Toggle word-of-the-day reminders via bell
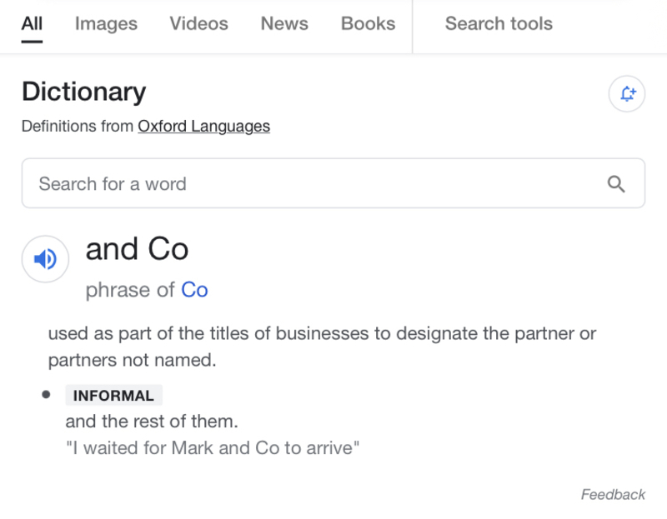The height and width of the screenshot is (519, 667). point(626,94)
